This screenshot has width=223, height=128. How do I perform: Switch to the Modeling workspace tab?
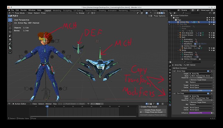click(57, 11)
